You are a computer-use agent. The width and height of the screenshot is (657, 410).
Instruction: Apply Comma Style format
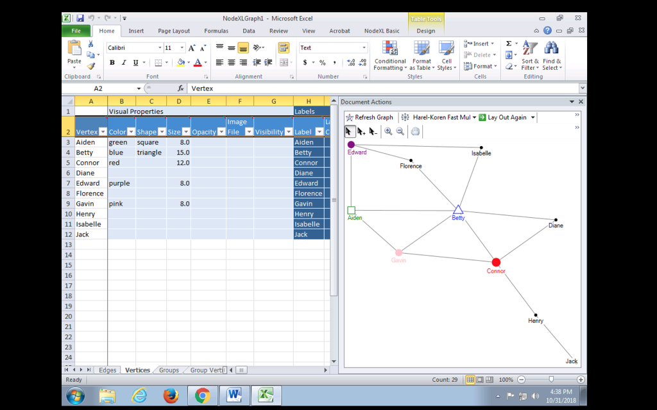(334, 63)
